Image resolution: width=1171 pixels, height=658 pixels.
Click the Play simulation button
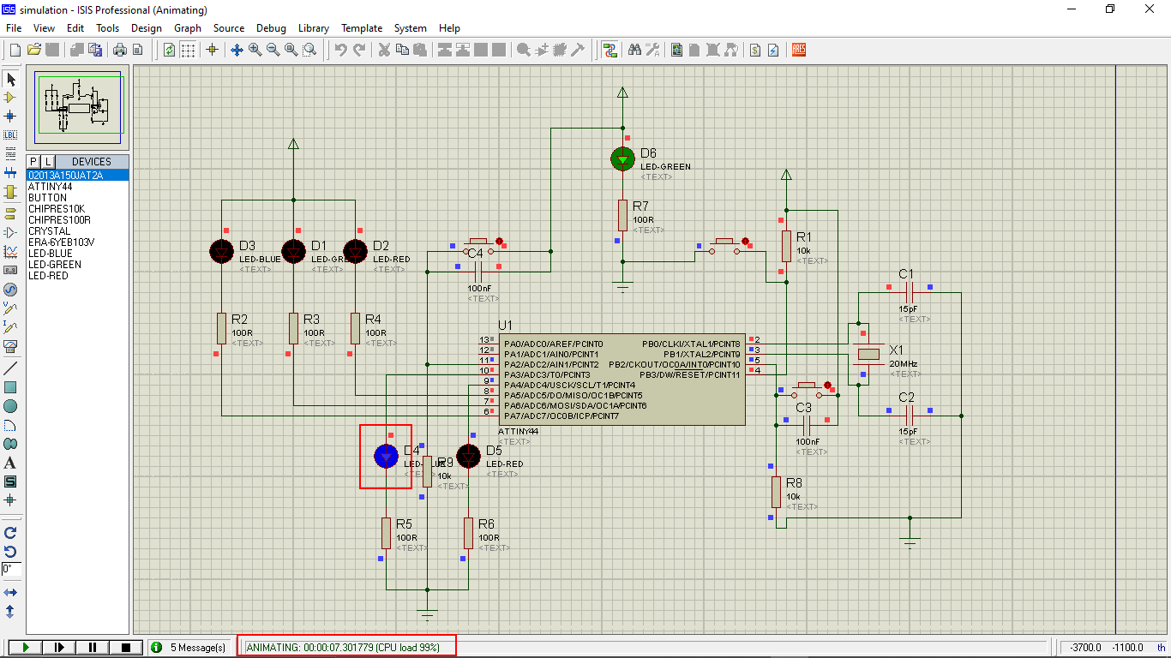[25, 648]
